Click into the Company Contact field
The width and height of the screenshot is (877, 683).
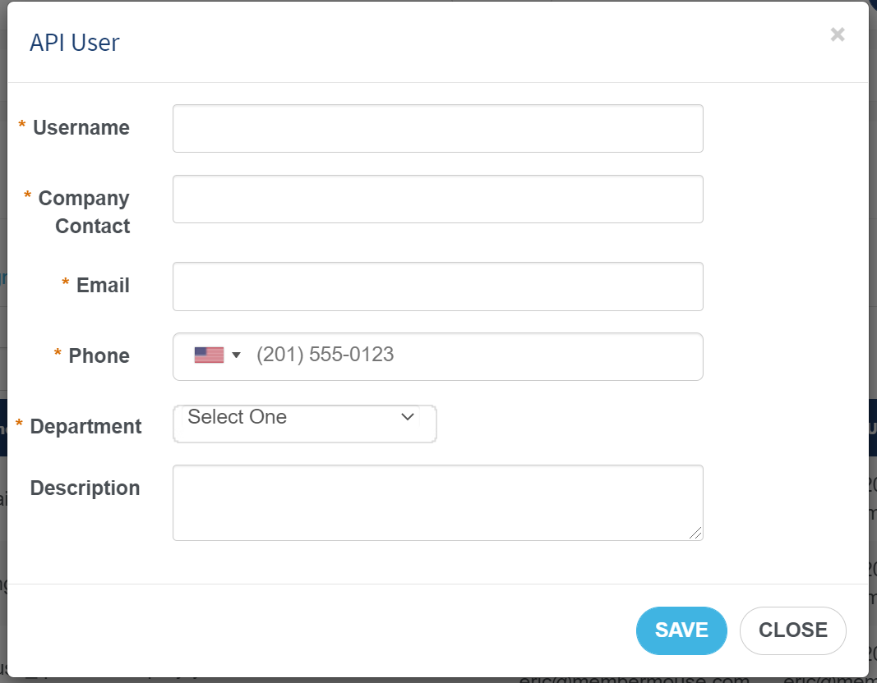(x=438, y=199)
